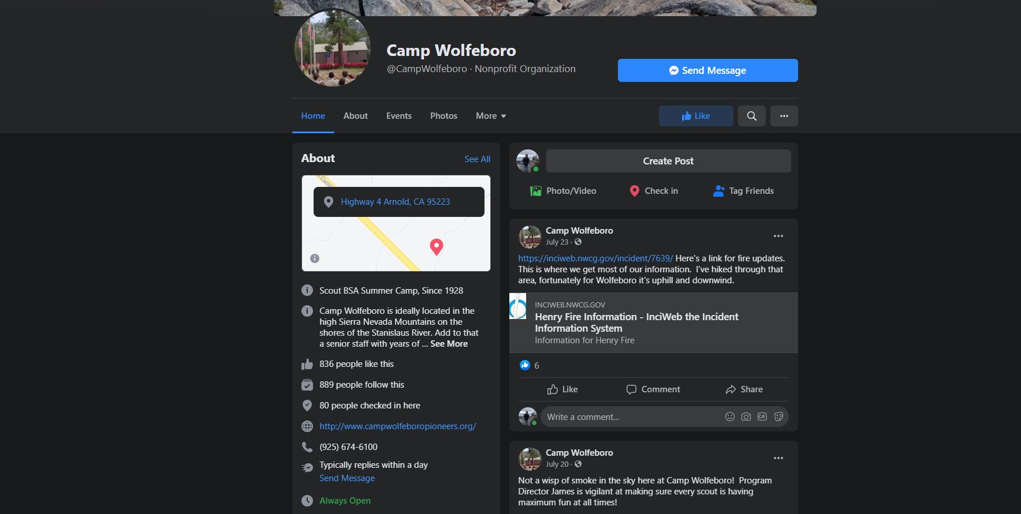The width and height of the screenshot is (1021, 514).
Task: Switch to the Photos tab
Action: [x=444, y=116]
